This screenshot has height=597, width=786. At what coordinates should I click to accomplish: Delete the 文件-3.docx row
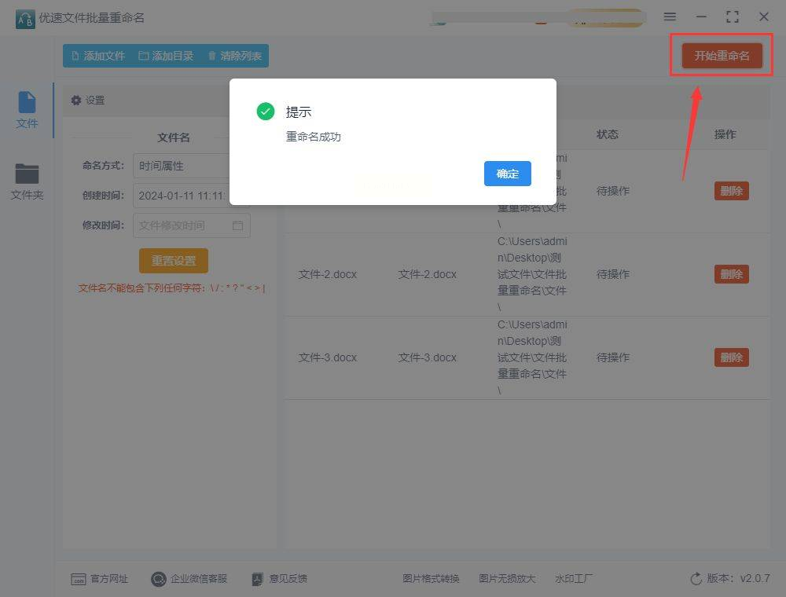click(x=731, y=357)
